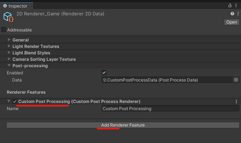Screen dimensions: 241x143
Task: Select the Inspector tab
Action: click(x=16, y=6)
